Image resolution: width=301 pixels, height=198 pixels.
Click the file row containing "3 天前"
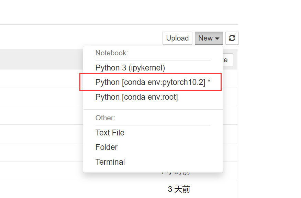pos(86,189)
